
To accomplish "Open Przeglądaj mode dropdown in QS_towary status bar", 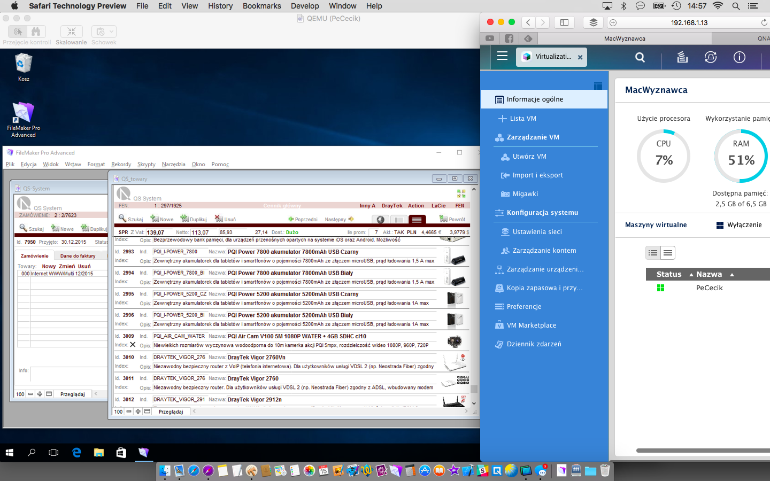I will (x=171, y=412).
